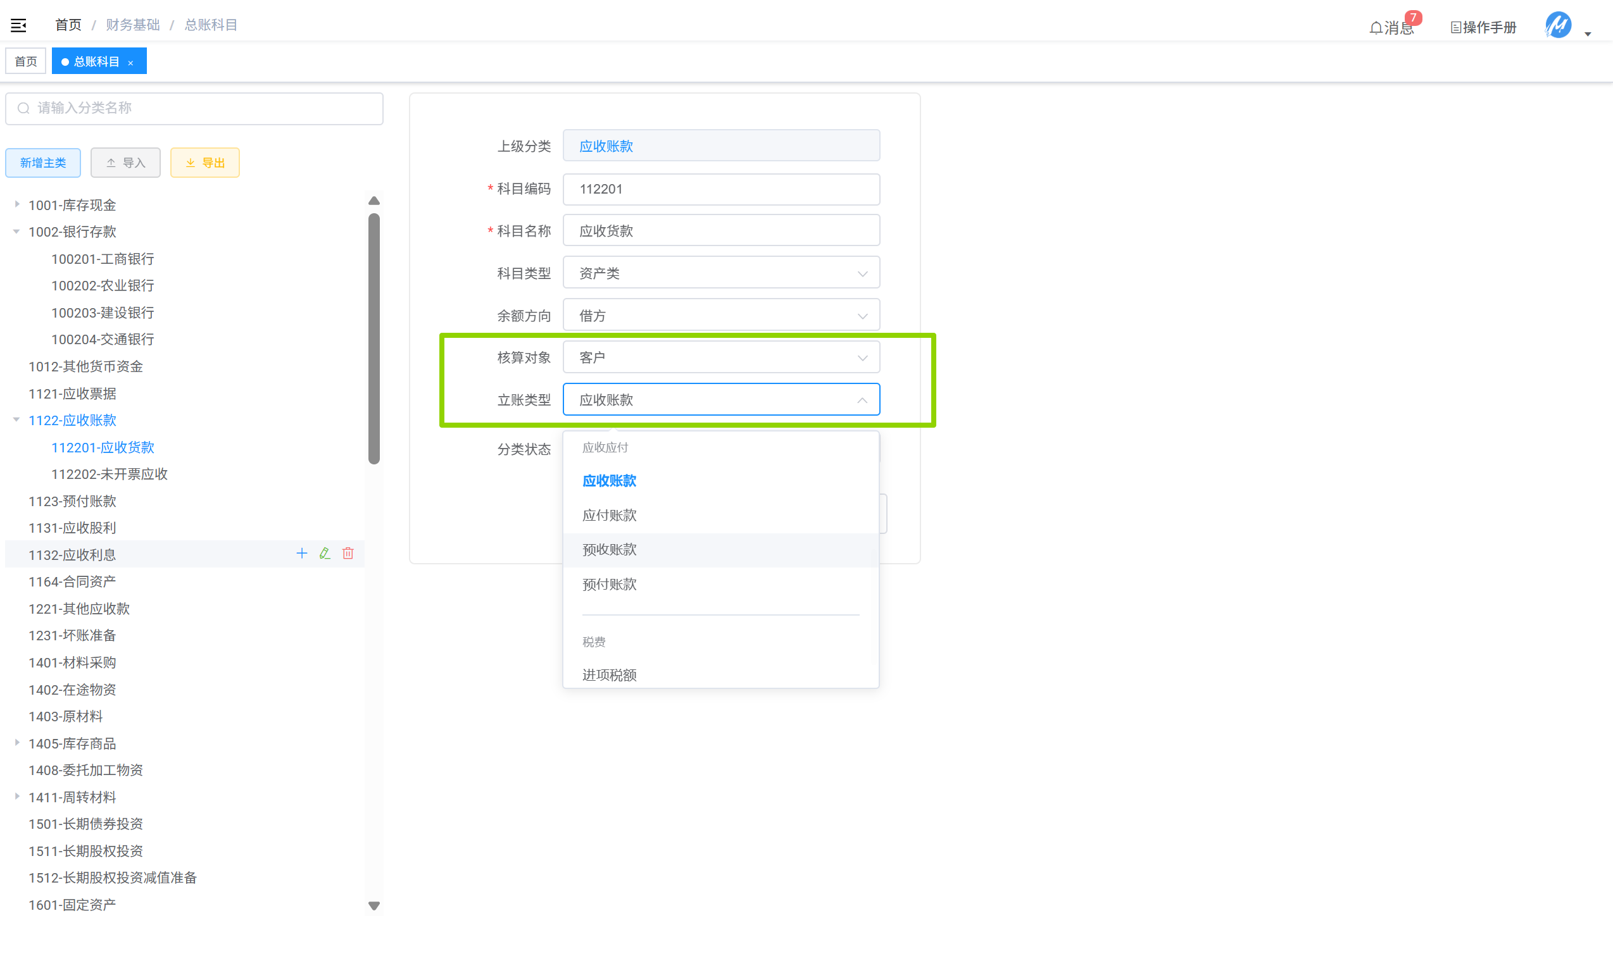Select 1401-材料采购 in the tree
Viewport: 1613px width, 968px height.
tap(72, 662)
